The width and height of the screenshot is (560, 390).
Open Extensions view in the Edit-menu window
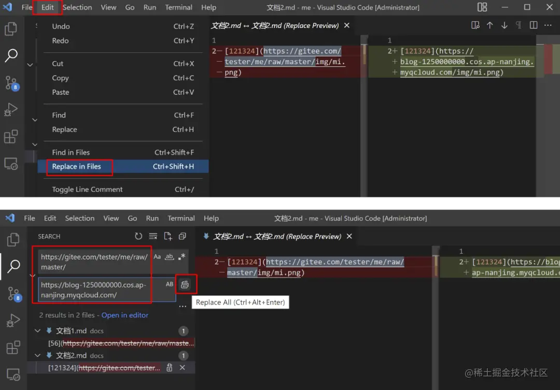pyautogui.click(x=11, y=136)
